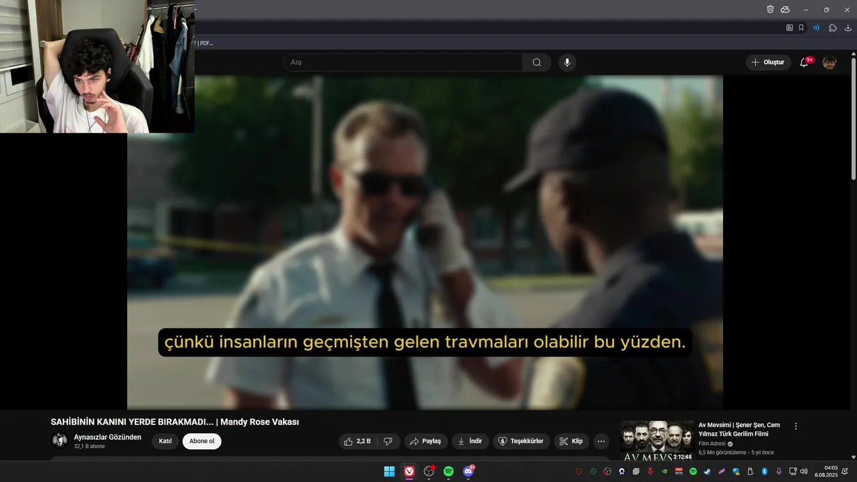The width and height of the screenshot is (857, 482).
Task: Click the page feed RSS icon in address bar
Action: coord(789,27)
